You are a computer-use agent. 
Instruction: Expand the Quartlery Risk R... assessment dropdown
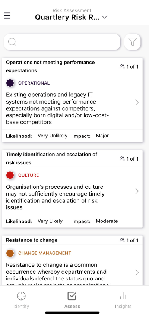point(104,18)
